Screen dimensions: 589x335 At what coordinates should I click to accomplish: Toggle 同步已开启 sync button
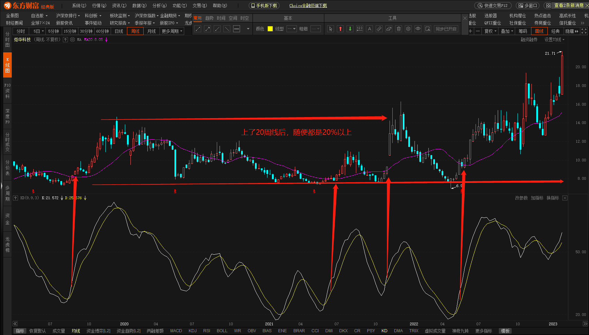click(x=446, y=29)
